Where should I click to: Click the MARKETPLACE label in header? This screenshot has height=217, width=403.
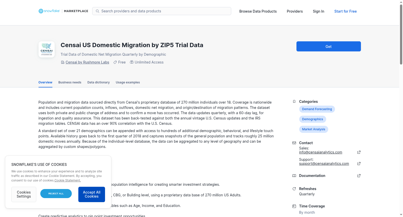[76, 11]
